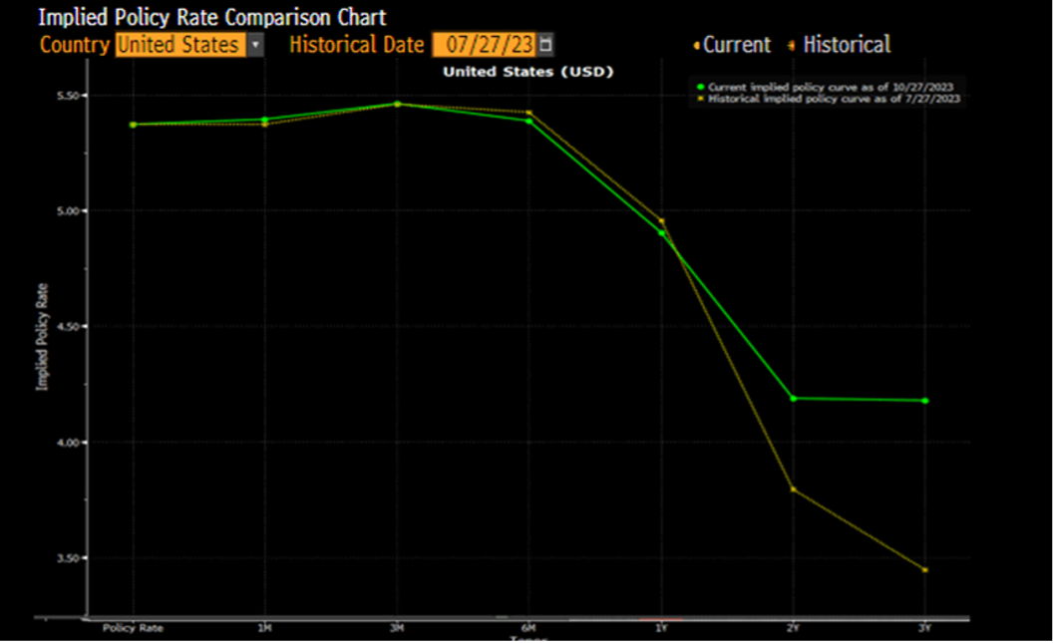
Task: Click the Policy Rate tenor axis label
Action: 133,629
